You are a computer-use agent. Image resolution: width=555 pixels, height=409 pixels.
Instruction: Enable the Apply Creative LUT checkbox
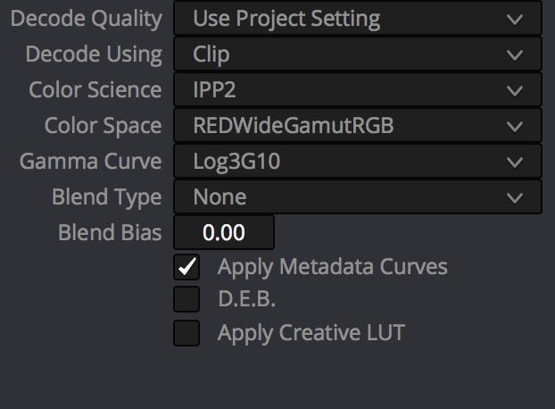[x=186, y=333]
